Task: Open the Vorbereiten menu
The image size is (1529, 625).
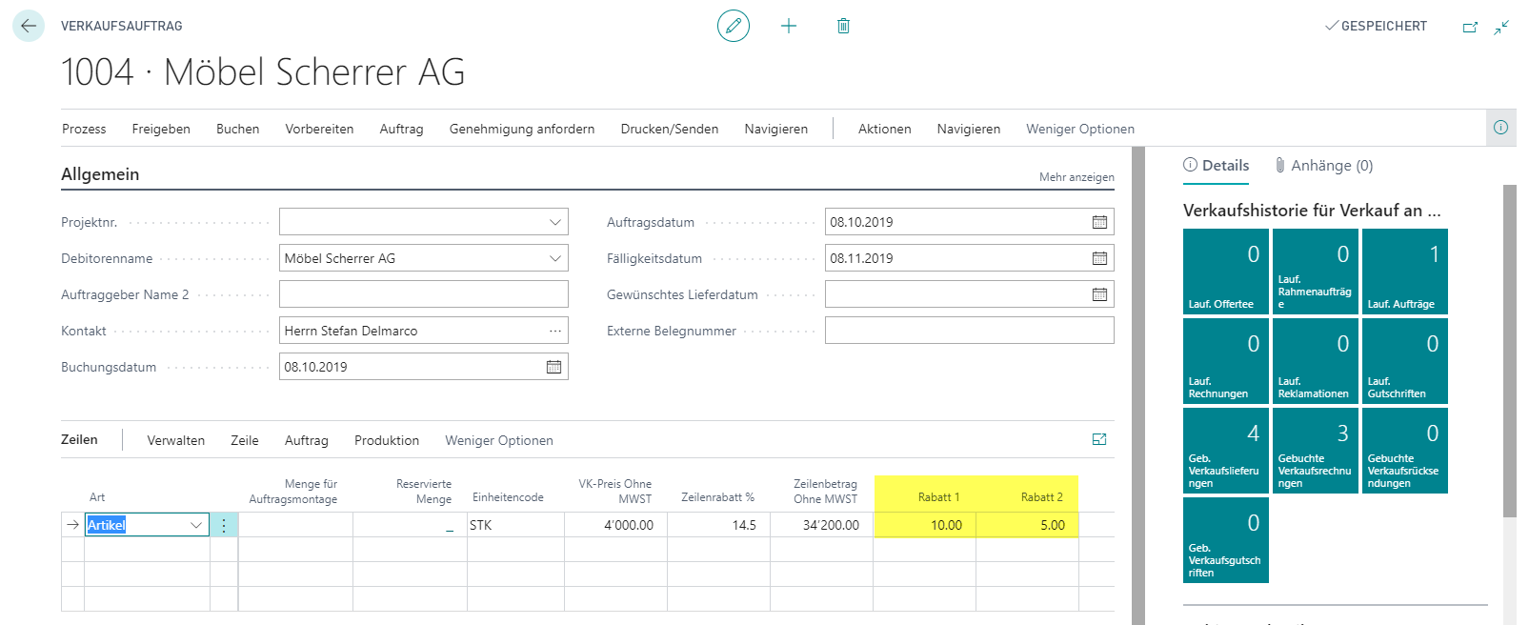Action: 319,129
